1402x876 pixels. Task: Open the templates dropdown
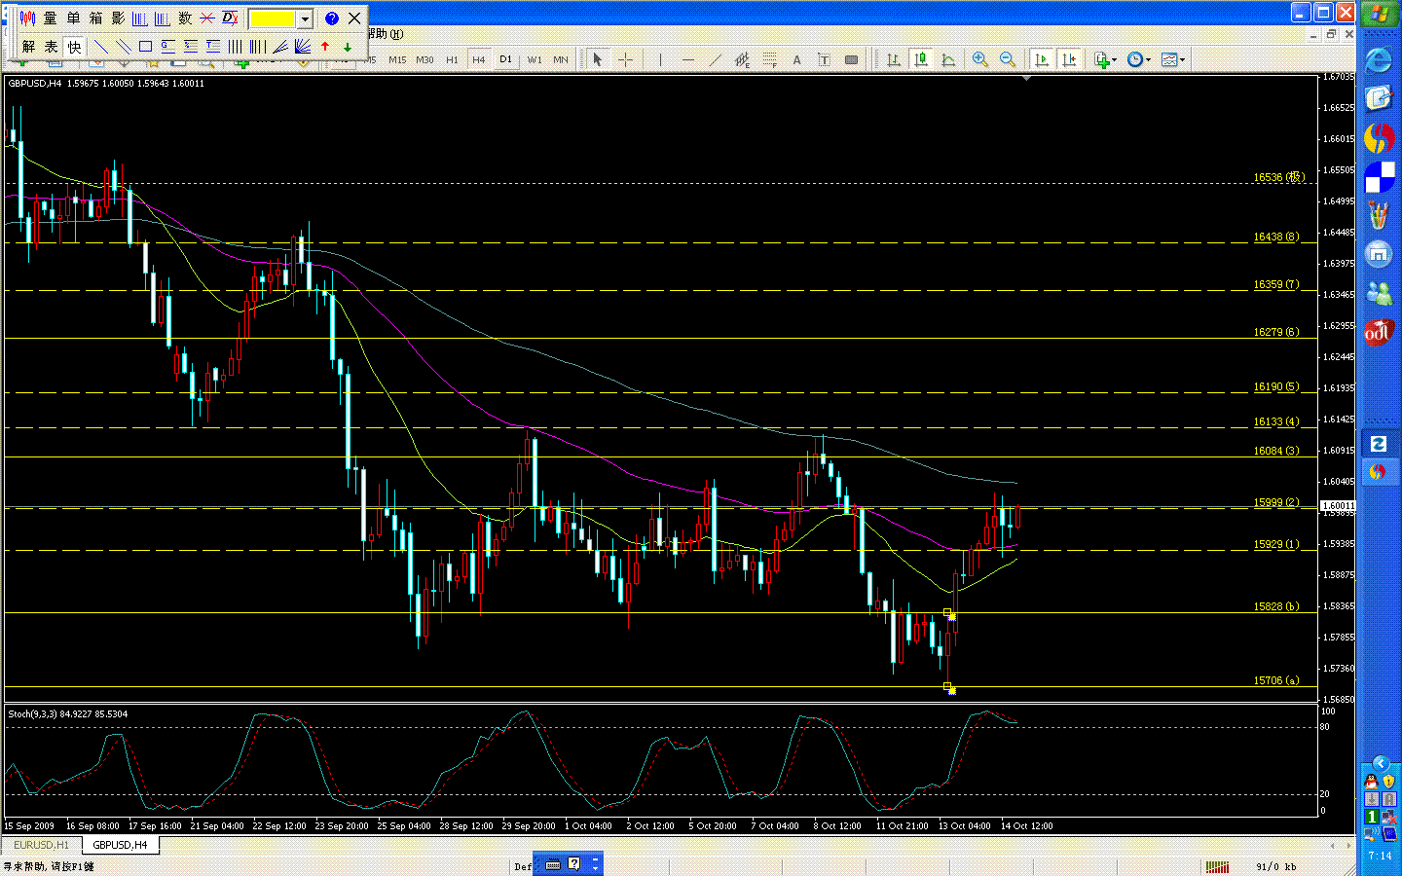click(x=1172, y=60)
